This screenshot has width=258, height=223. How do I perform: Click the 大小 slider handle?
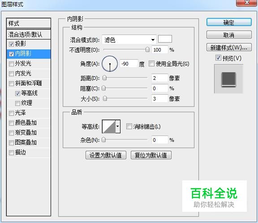coord(105,99)
